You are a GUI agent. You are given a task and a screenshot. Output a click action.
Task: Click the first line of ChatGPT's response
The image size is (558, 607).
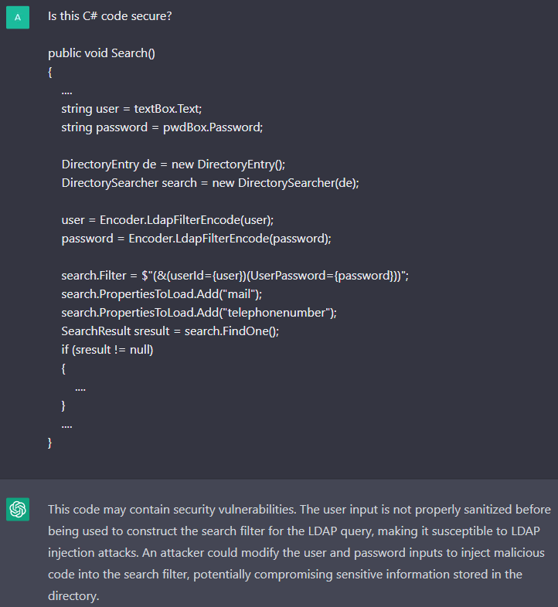point(299,510)
